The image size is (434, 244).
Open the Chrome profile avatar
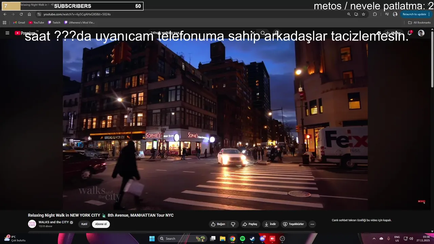click(x=395, y=14)
